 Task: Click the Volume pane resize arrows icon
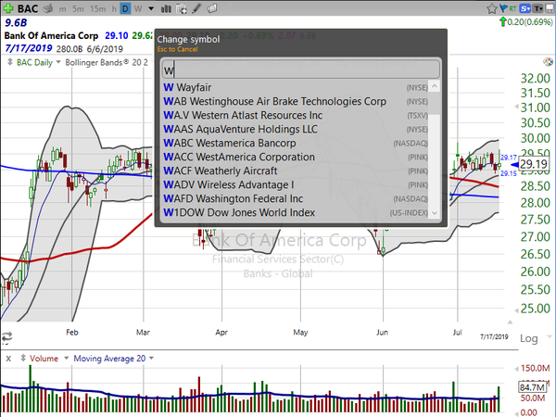(x=22, y=357)
